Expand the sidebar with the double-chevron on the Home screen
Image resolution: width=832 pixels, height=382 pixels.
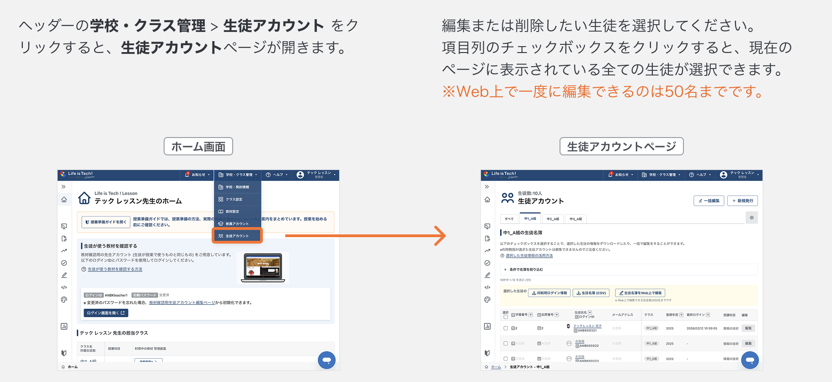[x=64, y=187]
